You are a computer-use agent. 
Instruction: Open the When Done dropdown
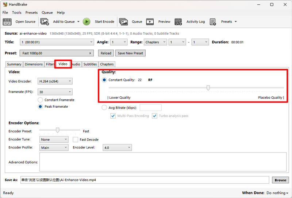click(x=277, y=193)
